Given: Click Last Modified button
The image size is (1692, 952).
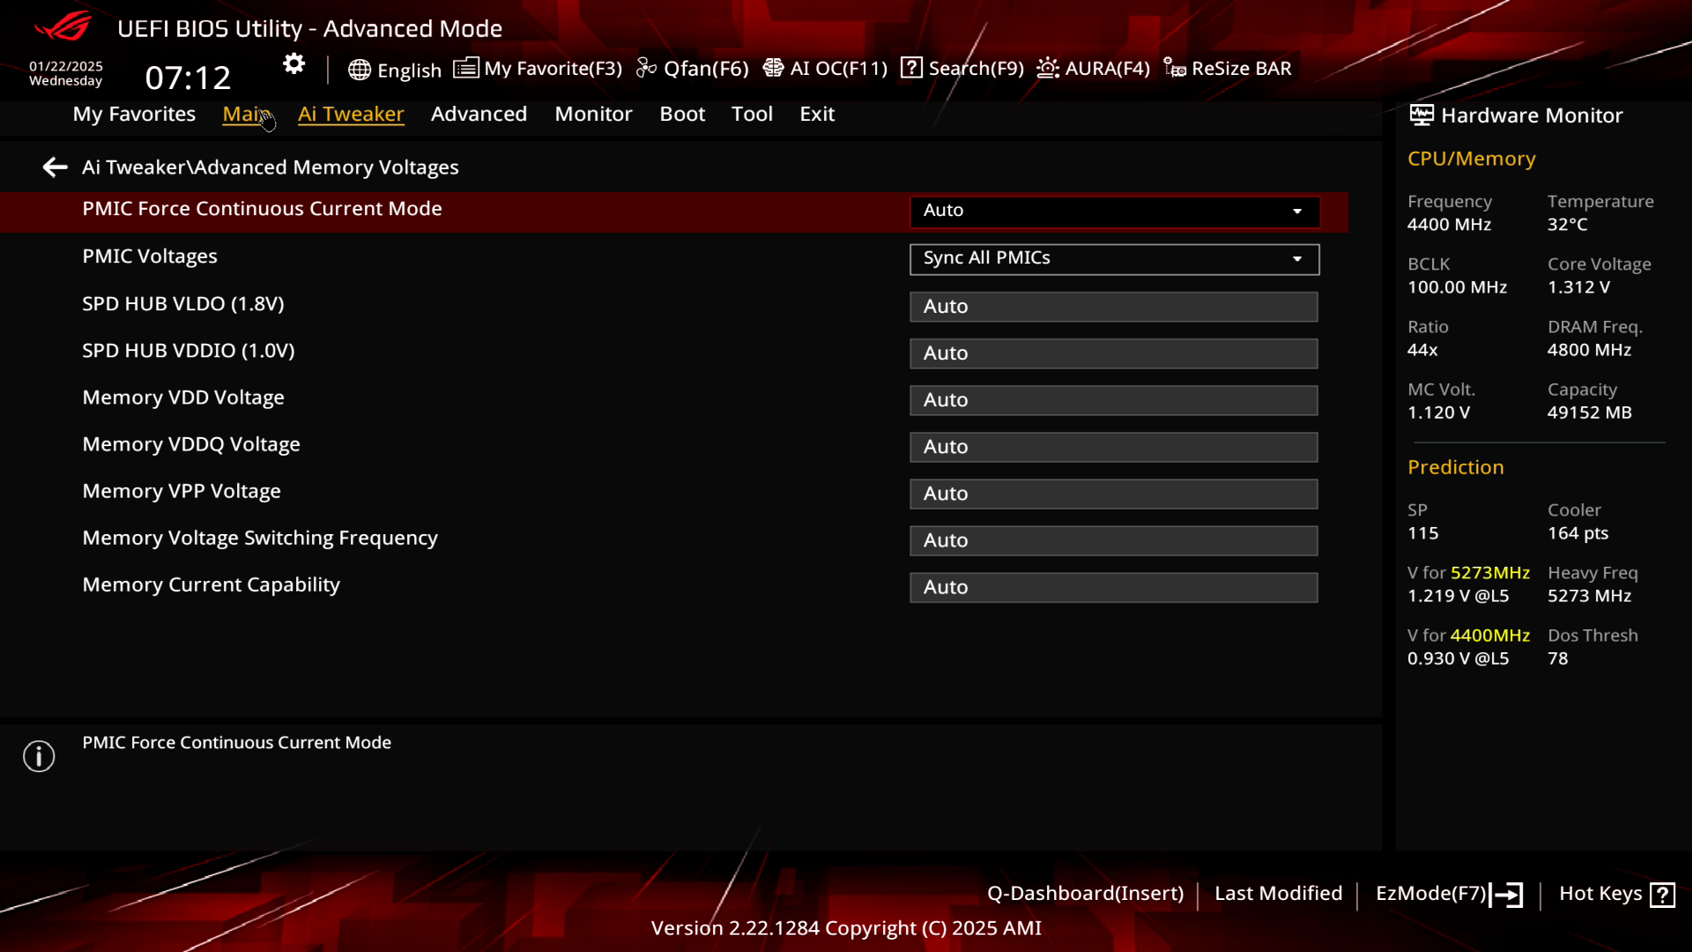Looking at the screenshot, I should click(x=1278, y=894).
